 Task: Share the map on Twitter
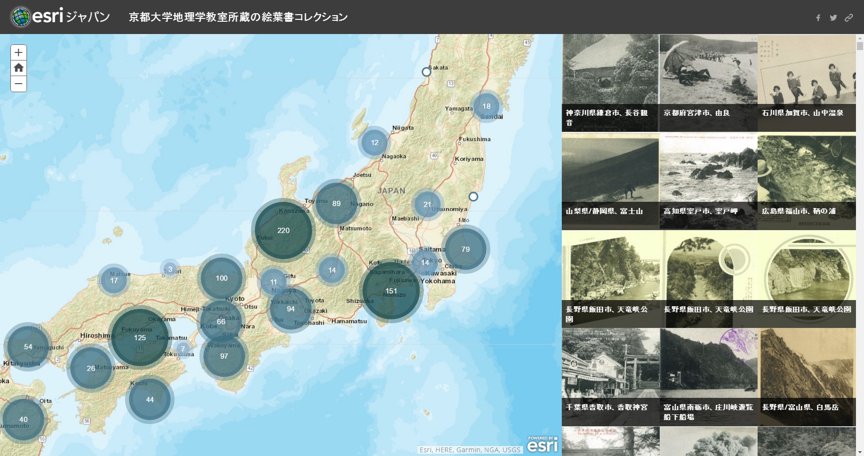pyautogui.click(x=833, y=17)
